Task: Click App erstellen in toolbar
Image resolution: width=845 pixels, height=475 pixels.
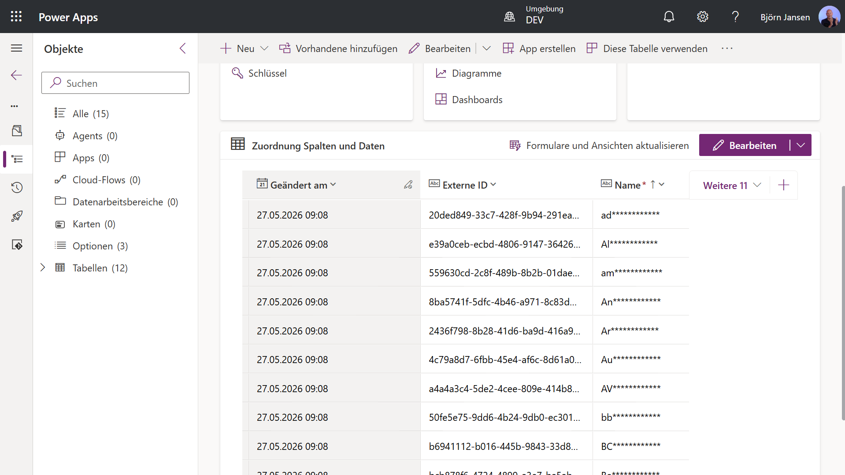Action: coord(539,48)
